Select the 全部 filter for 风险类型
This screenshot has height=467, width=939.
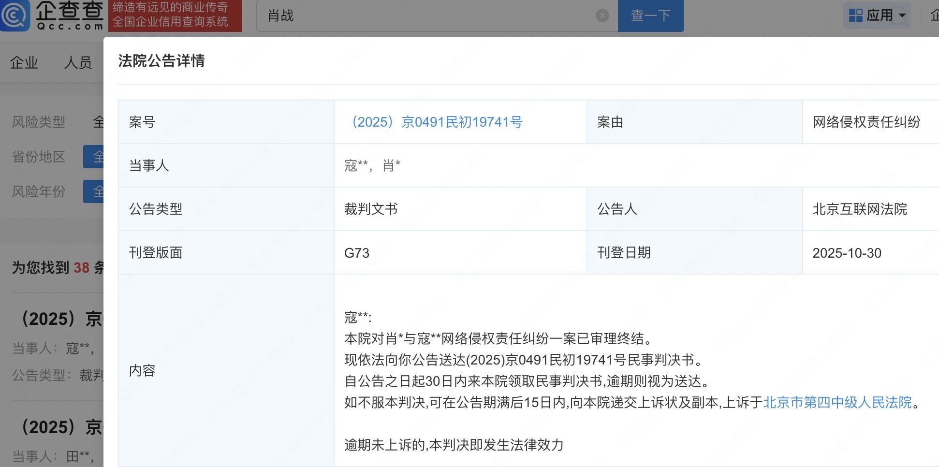pos(99,122)
